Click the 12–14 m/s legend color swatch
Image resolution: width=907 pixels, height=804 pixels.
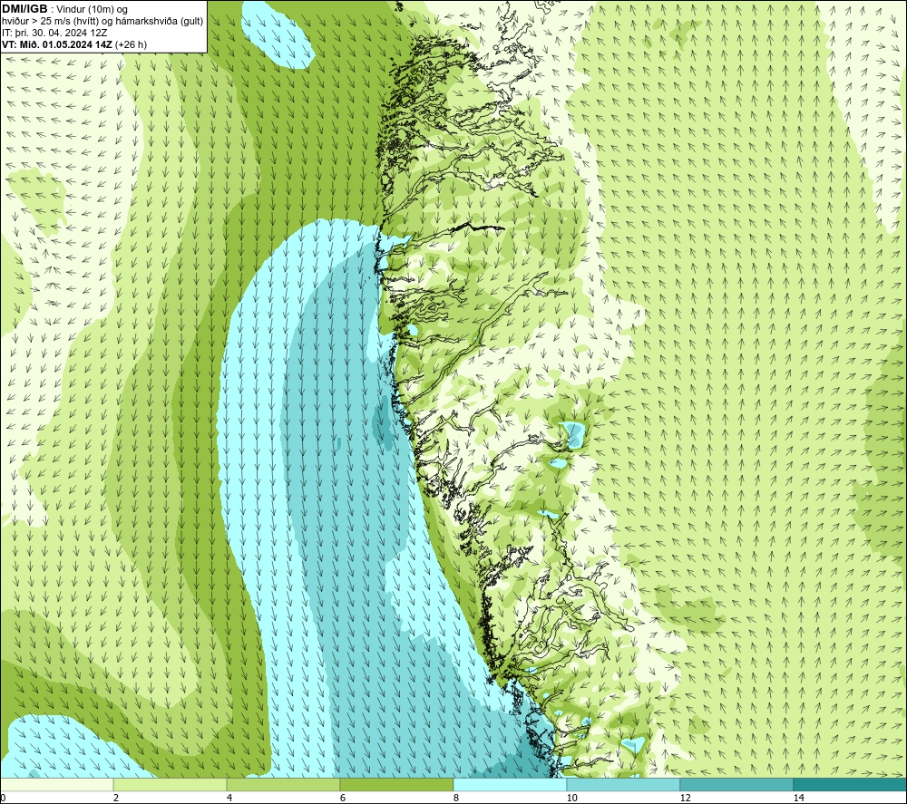[x=736, y=784]
